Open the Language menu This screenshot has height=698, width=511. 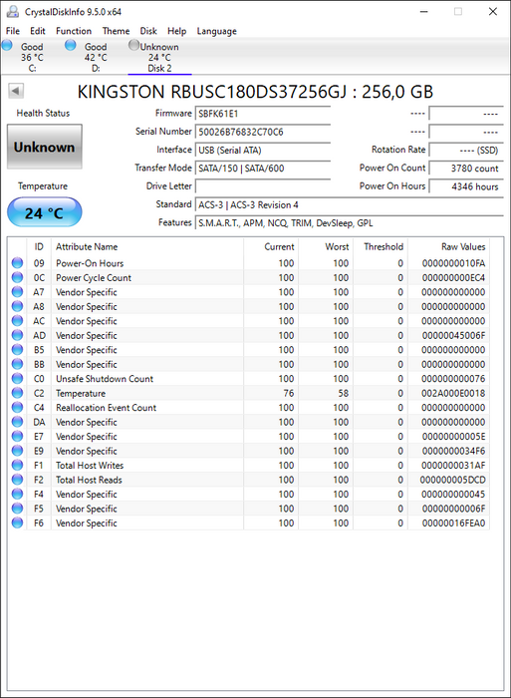pos(216,31)
